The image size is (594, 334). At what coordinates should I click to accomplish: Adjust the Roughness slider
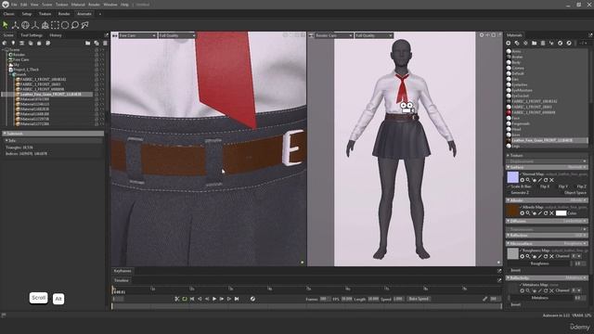pos(540,263)
